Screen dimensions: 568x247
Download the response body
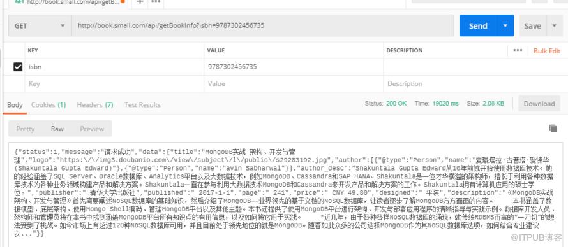539,104
